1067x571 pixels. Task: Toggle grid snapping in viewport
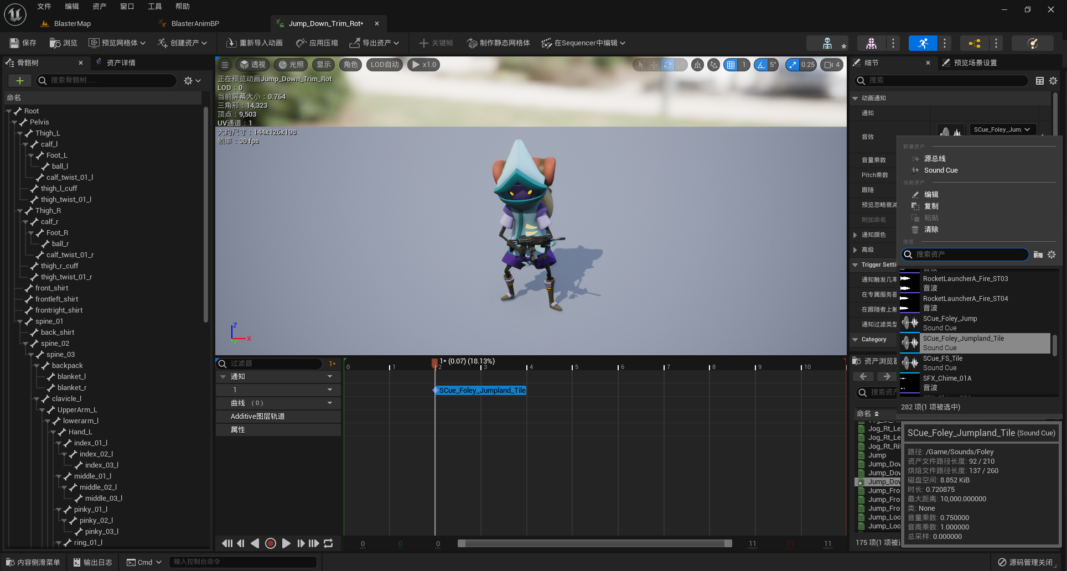tap(731, 65)
